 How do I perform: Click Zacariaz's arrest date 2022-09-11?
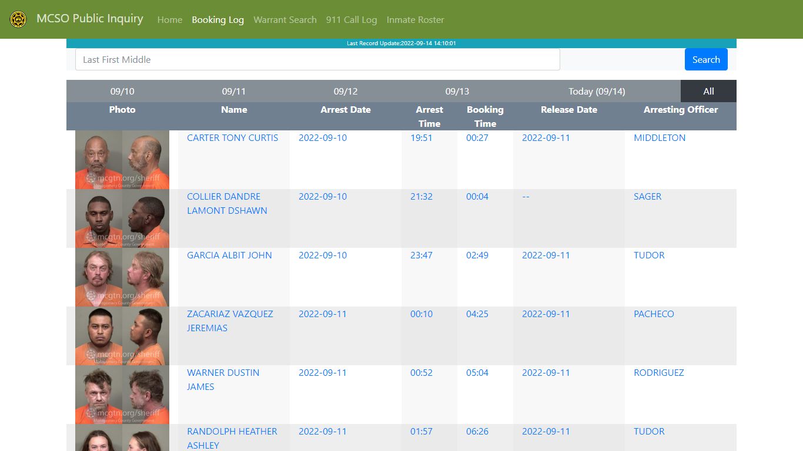[x=323, y=314]
